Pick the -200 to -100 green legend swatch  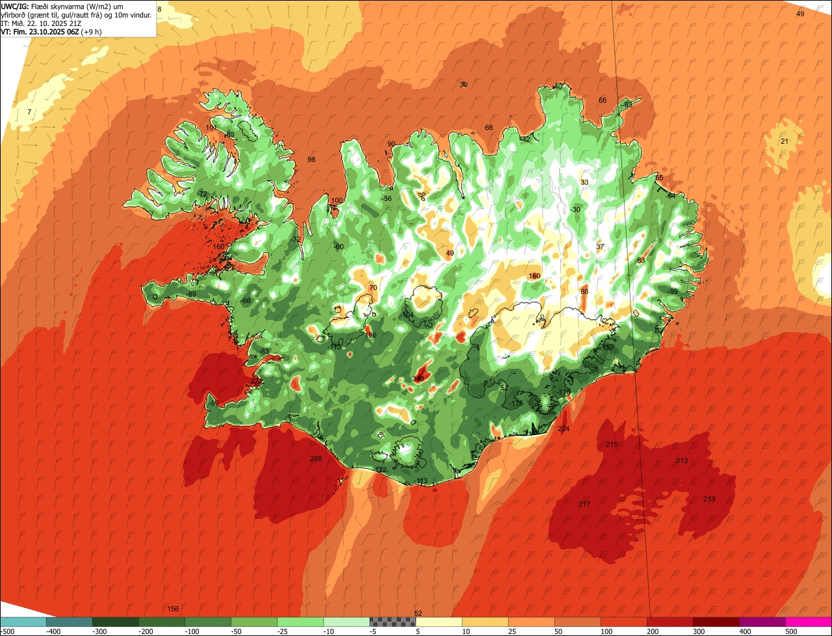click(161, 622)
